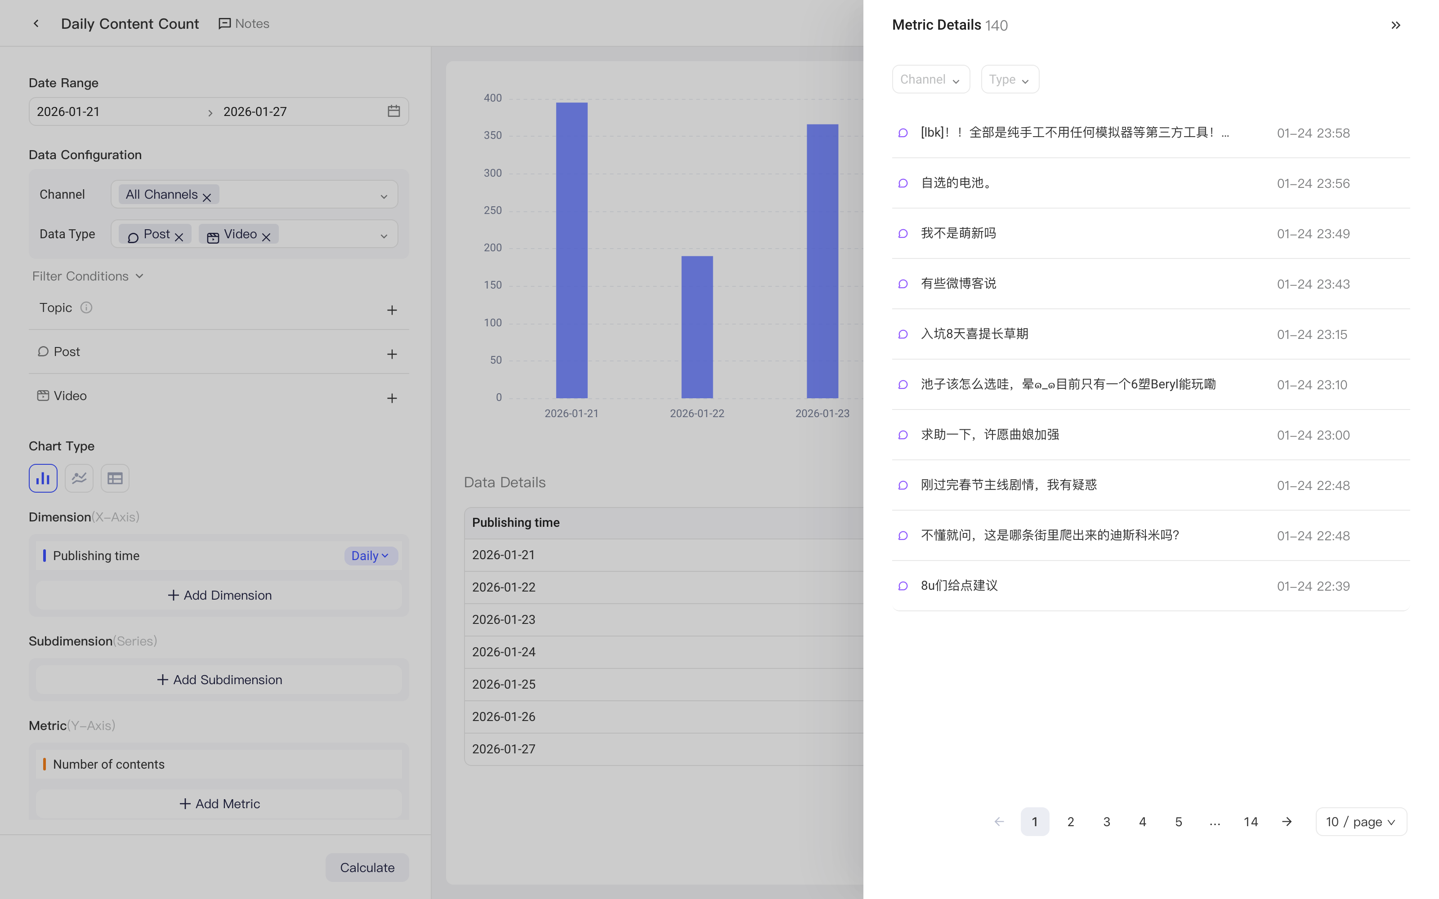This screenshot has width=1439, height=899.
Task: Click the Calculate button
Action: pyautogui.click(x=367, y=867)
